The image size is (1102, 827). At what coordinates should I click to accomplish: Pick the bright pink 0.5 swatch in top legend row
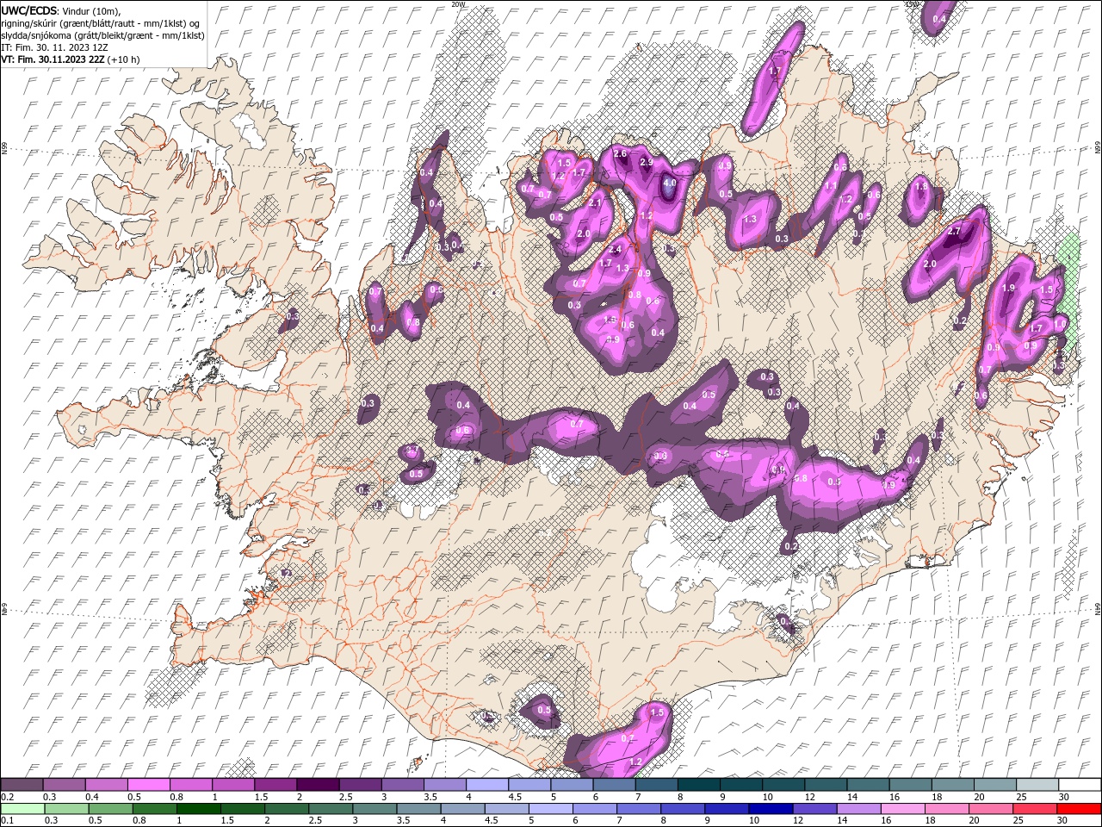coord(148,785)
